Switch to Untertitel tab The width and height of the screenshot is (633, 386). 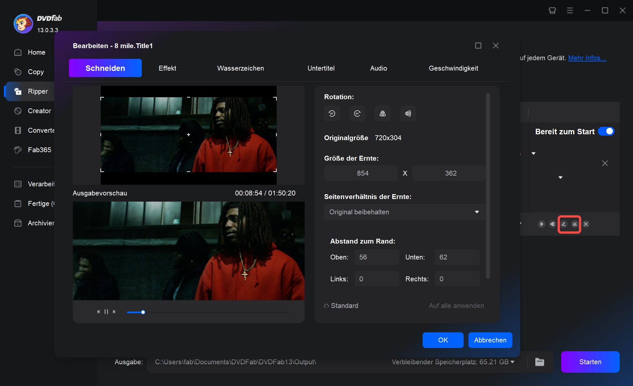pos(321,68)
